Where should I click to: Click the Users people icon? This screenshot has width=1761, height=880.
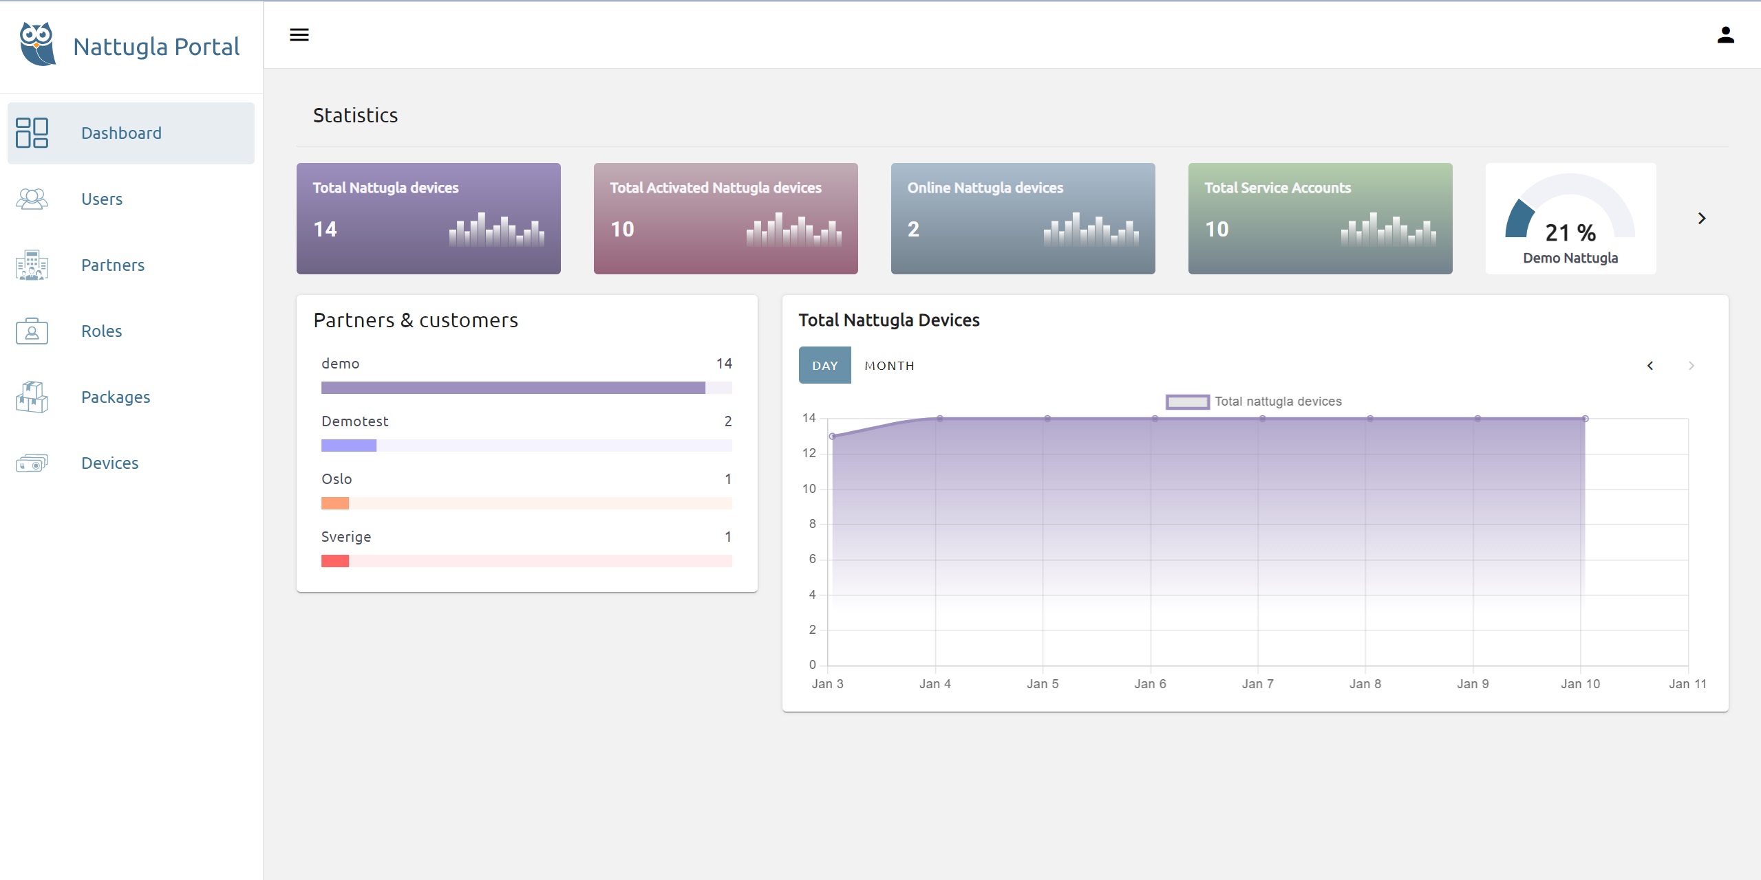click(x=32, y=199)
